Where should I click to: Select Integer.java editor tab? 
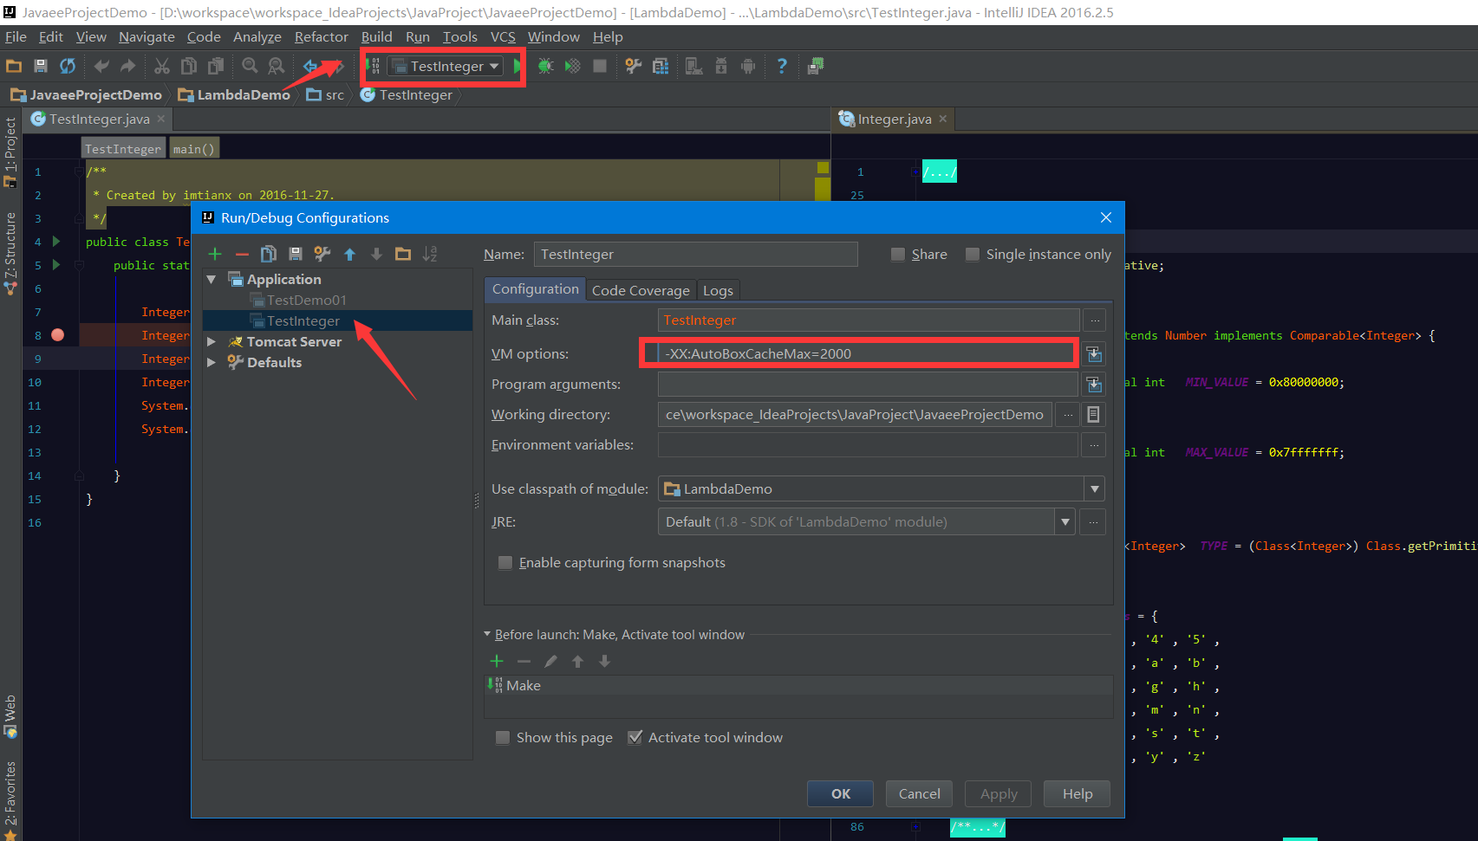point(894,119)
